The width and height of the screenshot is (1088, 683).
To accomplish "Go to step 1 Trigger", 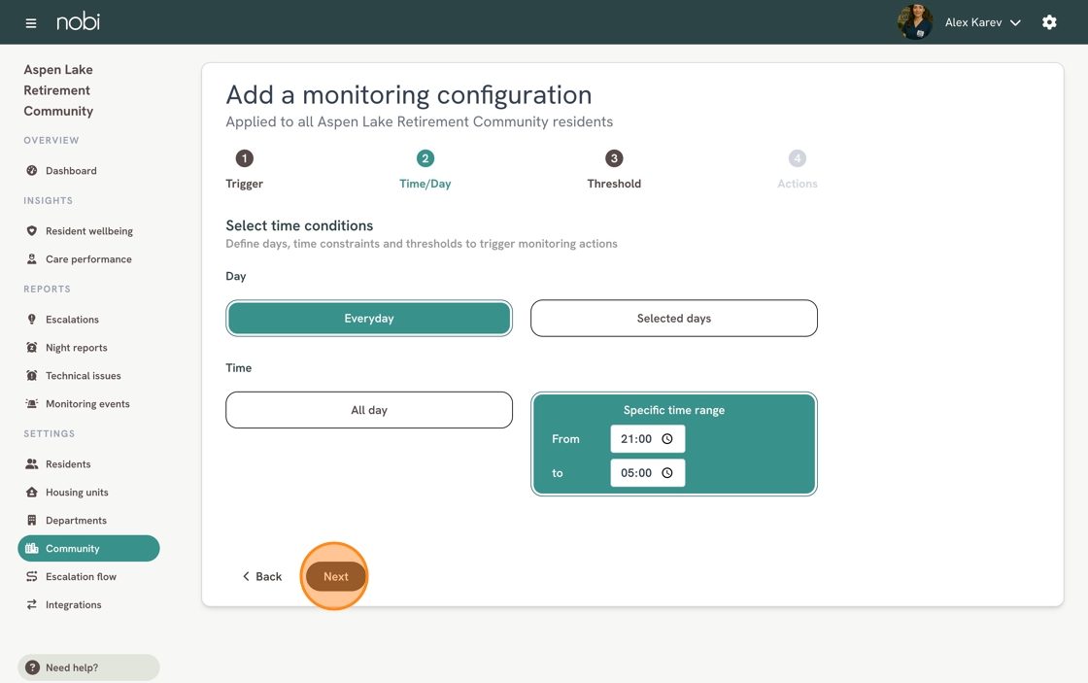I will 244,169.
